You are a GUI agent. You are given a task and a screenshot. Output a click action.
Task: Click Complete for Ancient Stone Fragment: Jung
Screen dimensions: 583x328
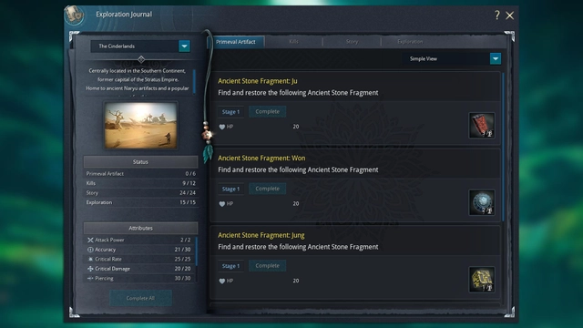(x=267, y=265)
